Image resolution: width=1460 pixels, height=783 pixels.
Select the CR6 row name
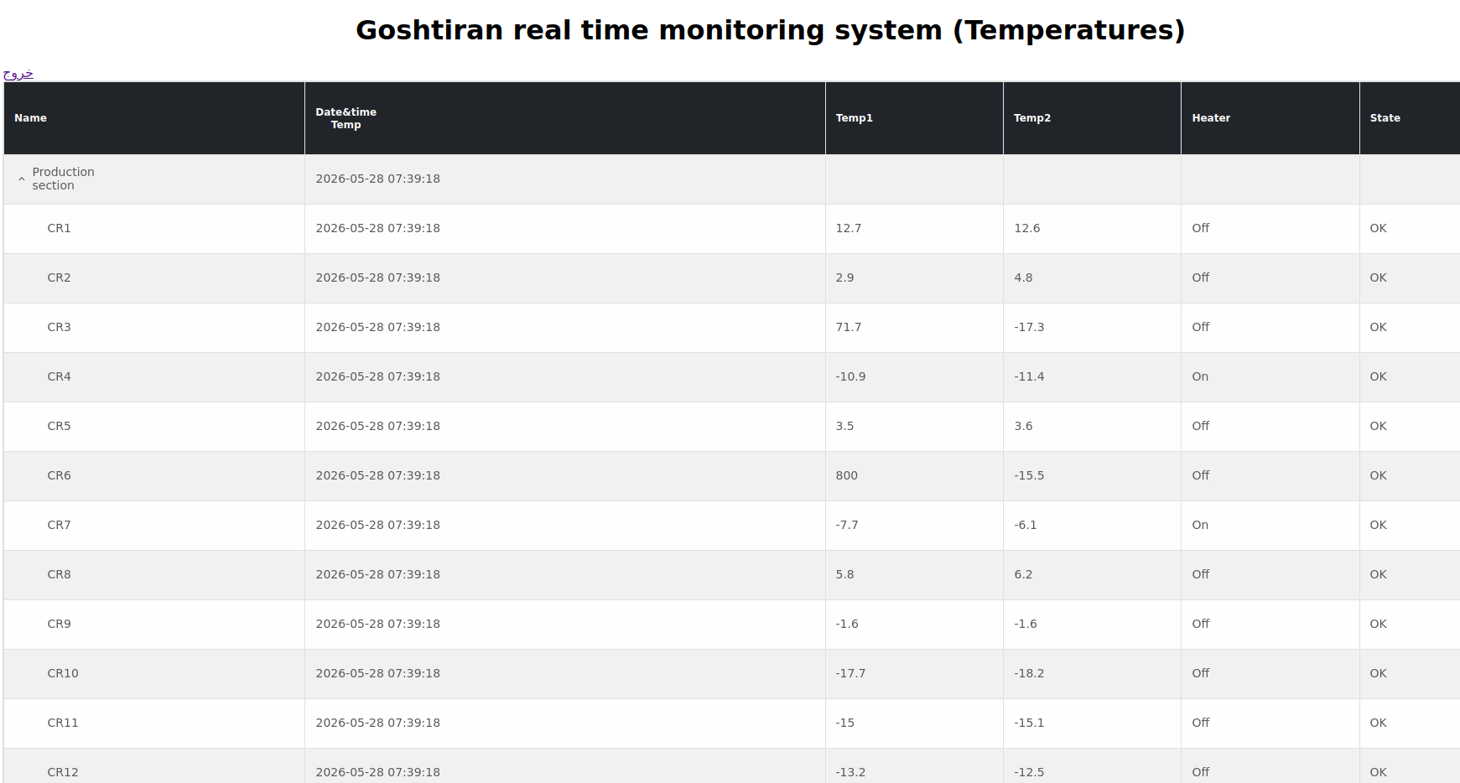click(59, 475)
